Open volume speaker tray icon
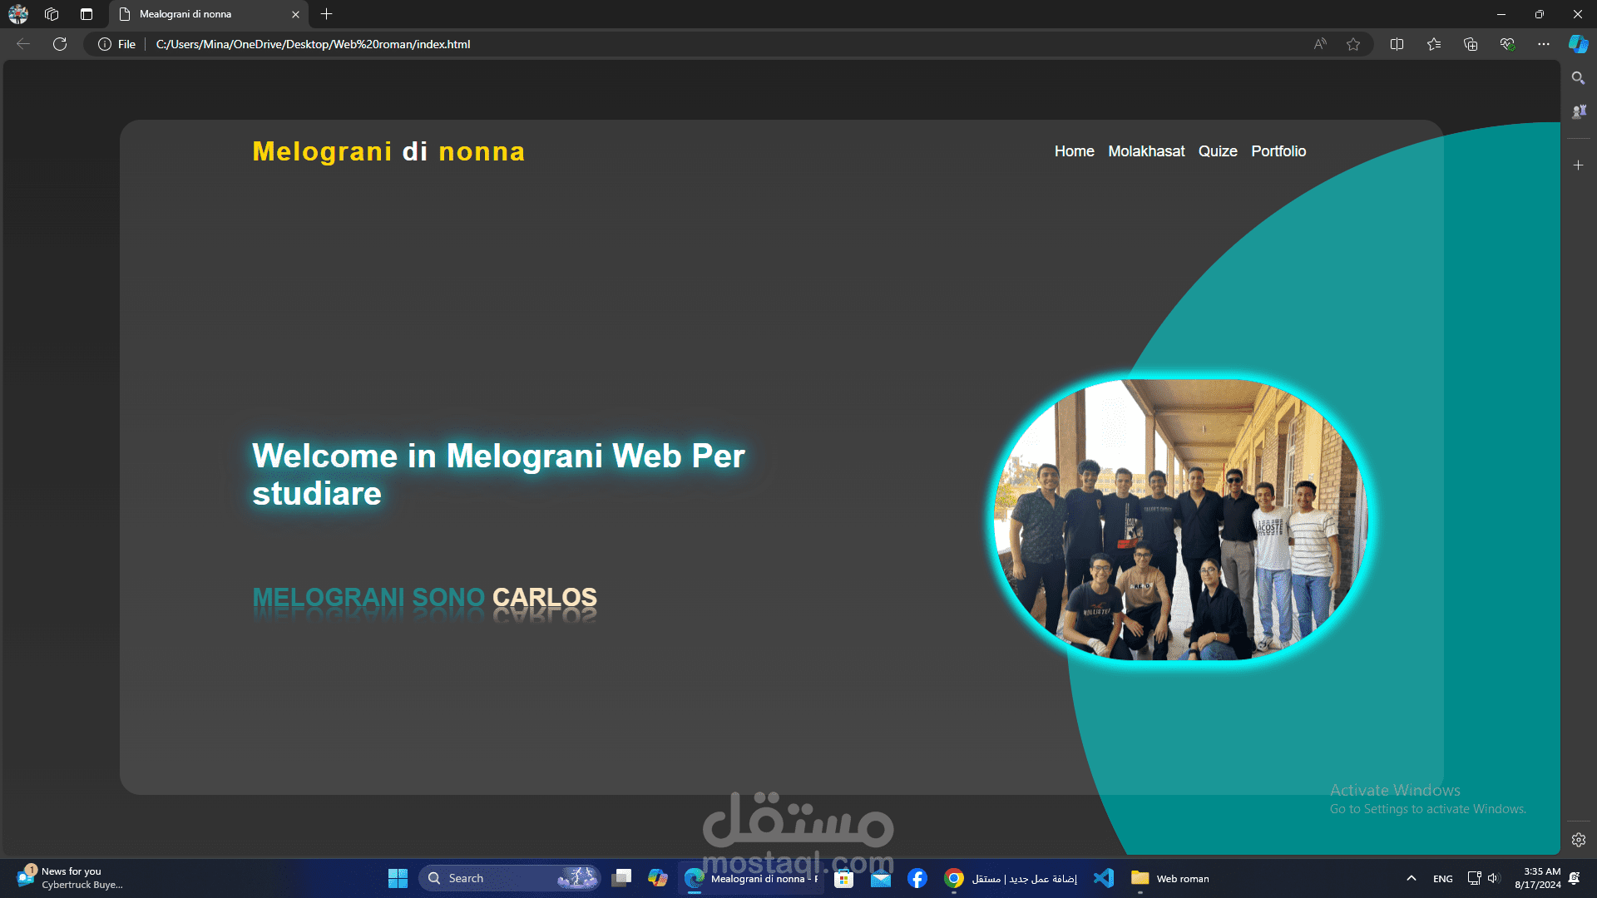Screen dimensions: 1597x898 1493,878
